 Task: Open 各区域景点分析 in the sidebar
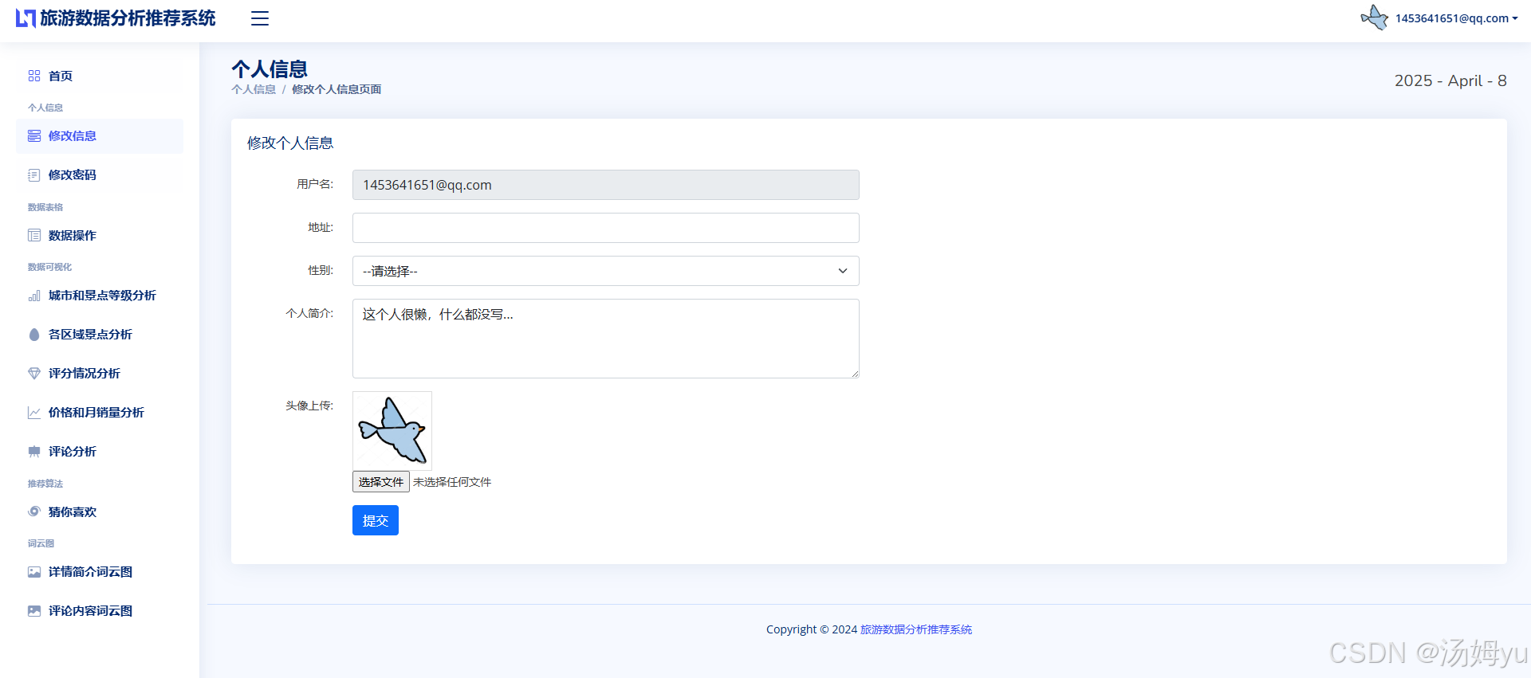coord(100,335)
